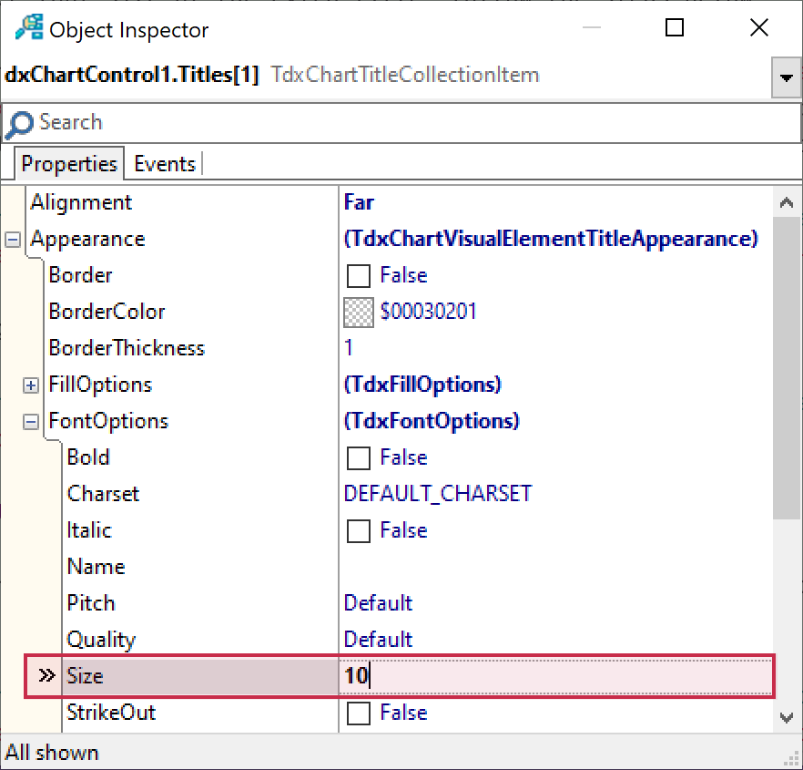803x770 pixels.
Task: Enable the Bold font checkbox
Action: point(359,457)
